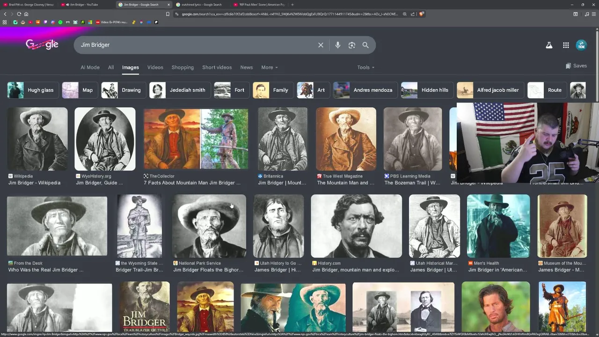Open the browser hamburger menu
599x337 pixels.
(594, 14)
